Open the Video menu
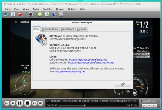Screen dimensions: 162x110 click(26, 9)
